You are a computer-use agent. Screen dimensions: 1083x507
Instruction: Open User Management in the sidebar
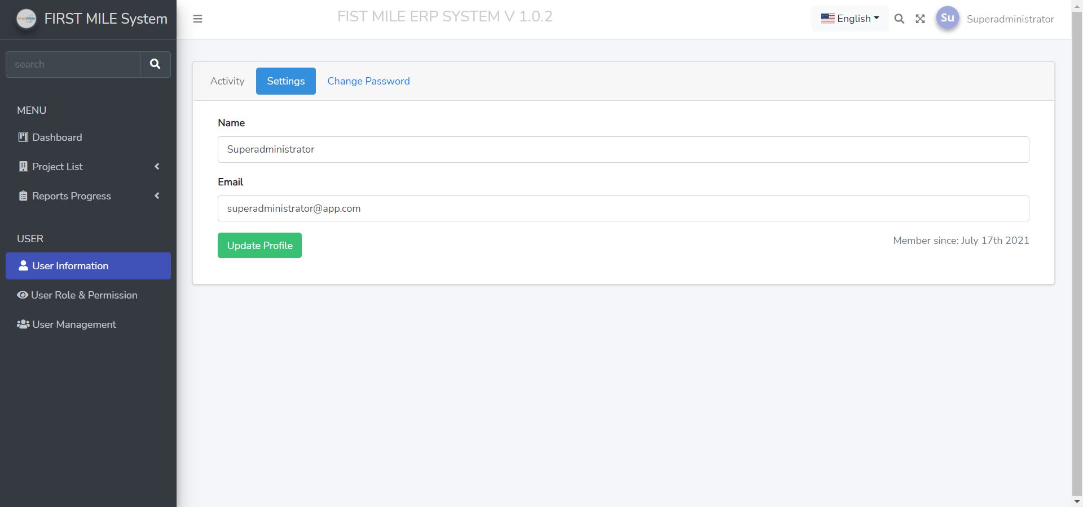[73, 324]
